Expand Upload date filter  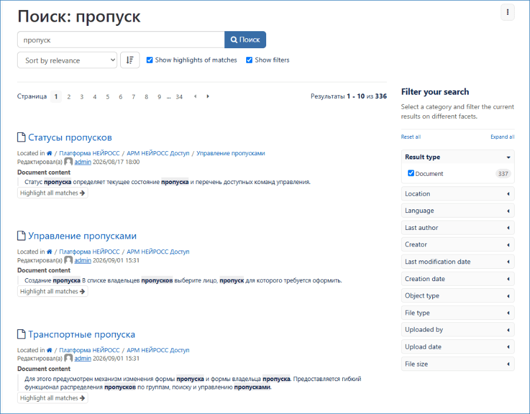[x=458, y=347]
